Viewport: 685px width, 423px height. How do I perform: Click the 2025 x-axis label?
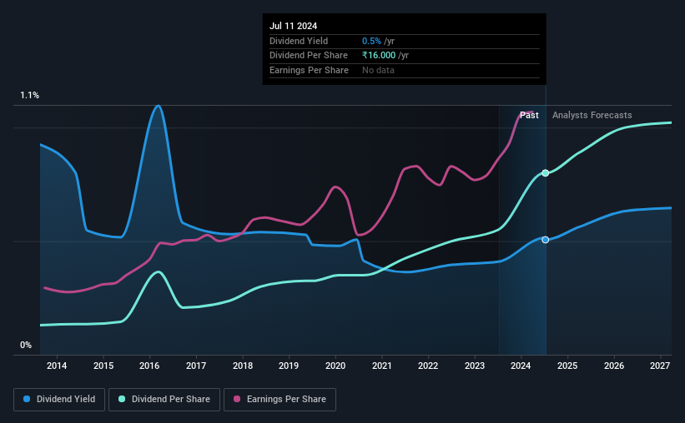[567, 366]
